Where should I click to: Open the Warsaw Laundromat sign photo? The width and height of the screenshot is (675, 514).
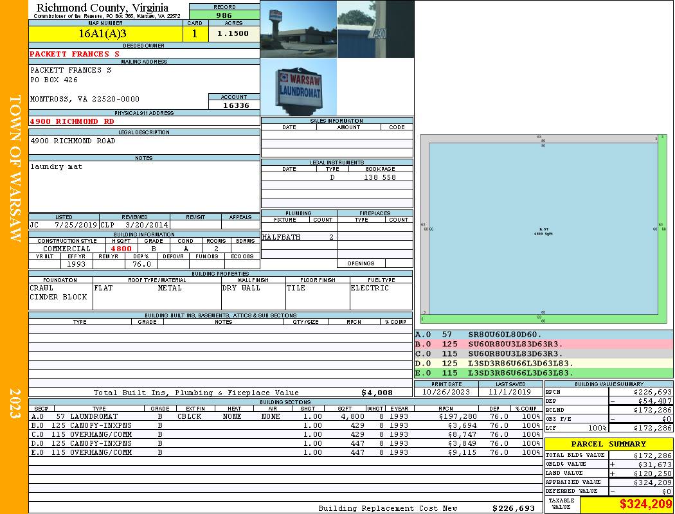pyautogui.click(x=298, y=87)
